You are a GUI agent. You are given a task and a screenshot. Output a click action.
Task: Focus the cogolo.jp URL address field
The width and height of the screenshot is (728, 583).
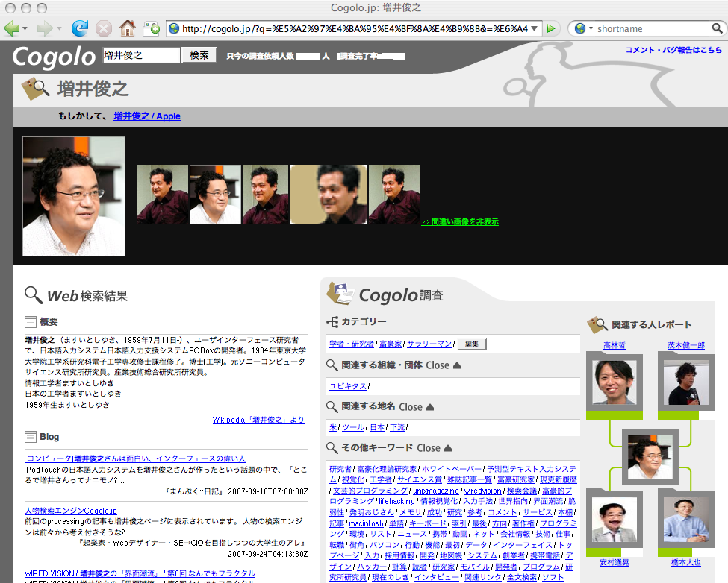pyautogui.click(x=355, y=29)
